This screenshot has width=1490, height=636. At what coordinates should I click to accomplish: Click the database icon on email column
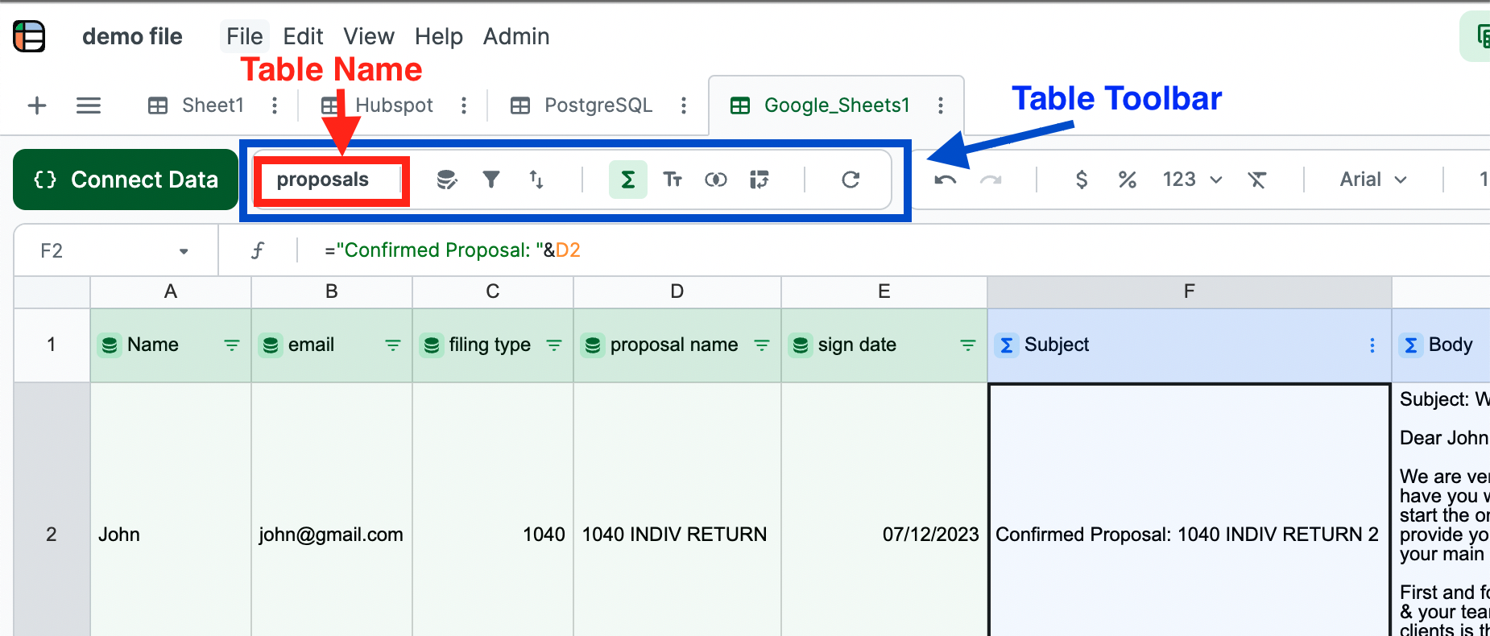(x=271, y=345)
